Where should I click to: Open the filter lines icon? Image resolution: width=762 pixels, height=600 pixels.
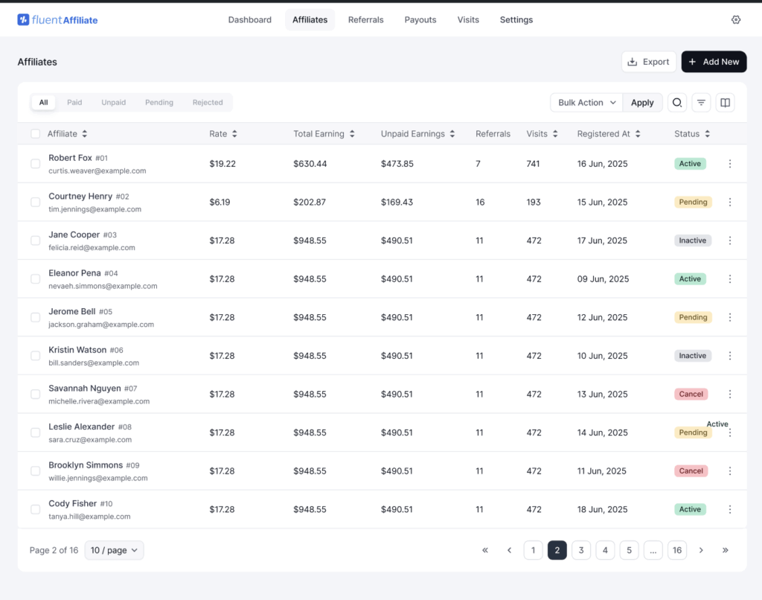[701, 103]
